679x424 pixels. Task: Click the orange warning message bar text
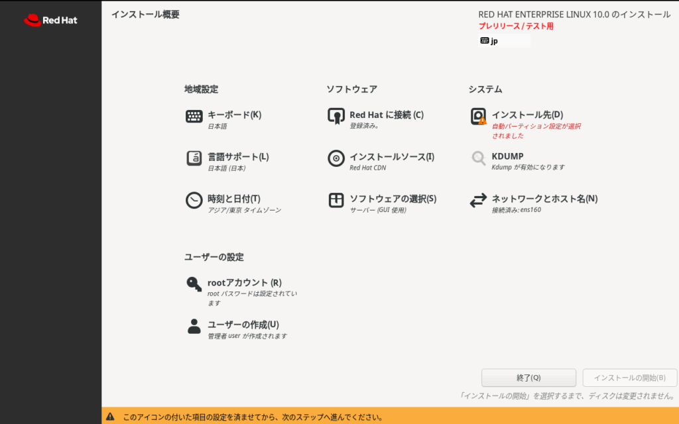(x=253, y=417)
